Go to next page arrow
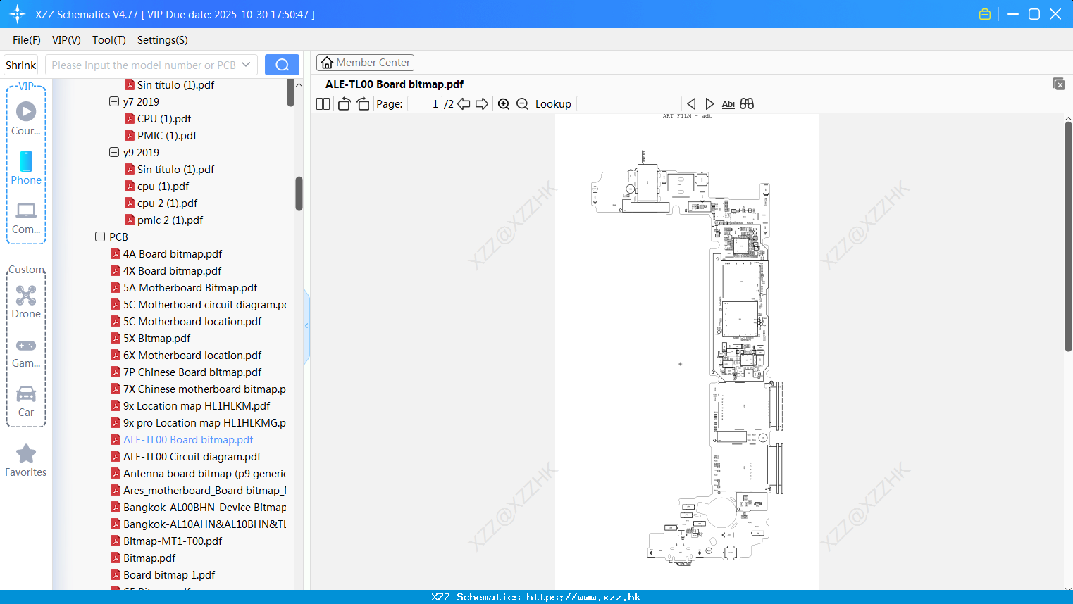The image size is (1073, 604). click(x=482, y=103)
